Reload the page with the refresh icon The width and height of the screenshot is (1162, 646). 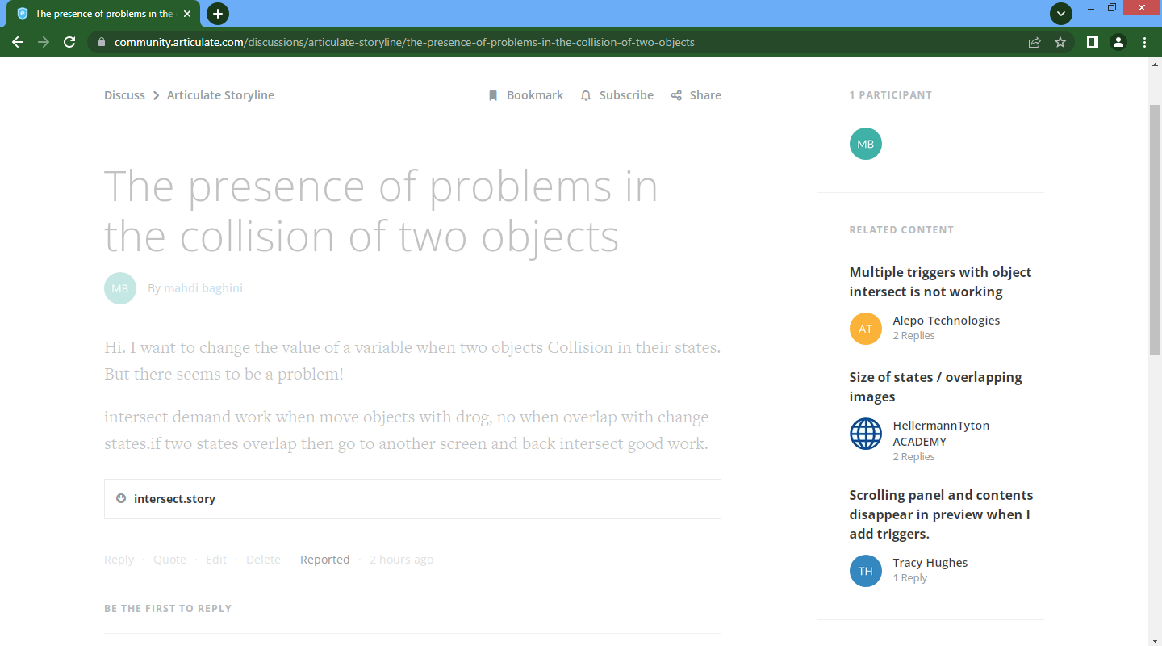point(69,42)
